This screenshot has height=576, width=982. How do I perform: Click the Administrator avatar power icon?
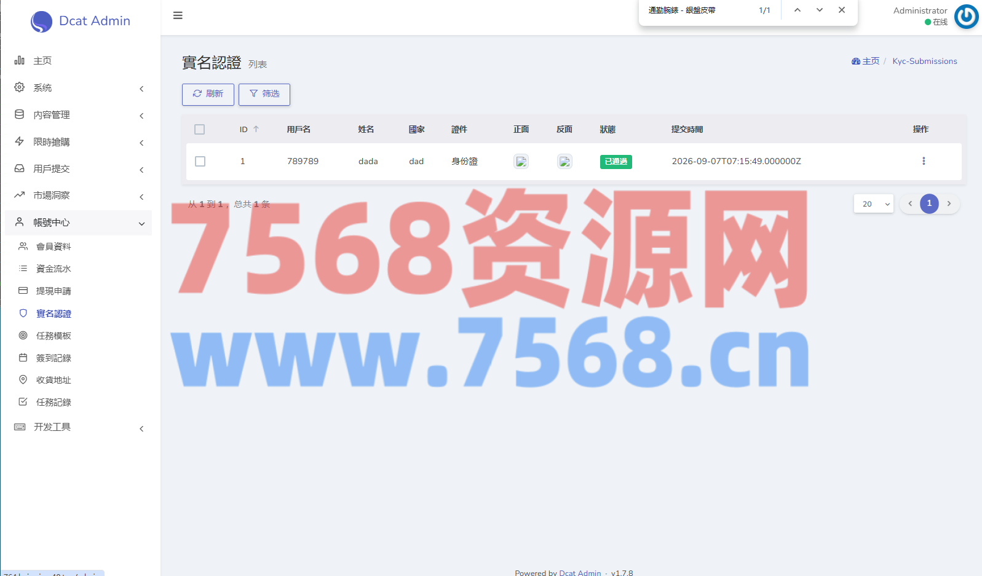pos(966,17)
